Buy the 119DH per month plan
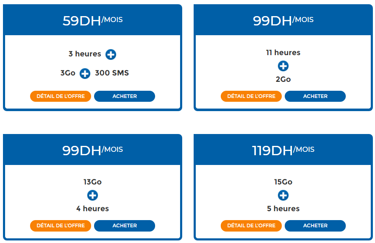This screenshot has width=375, height=243. pyautogui.click(x=315, y=226)
